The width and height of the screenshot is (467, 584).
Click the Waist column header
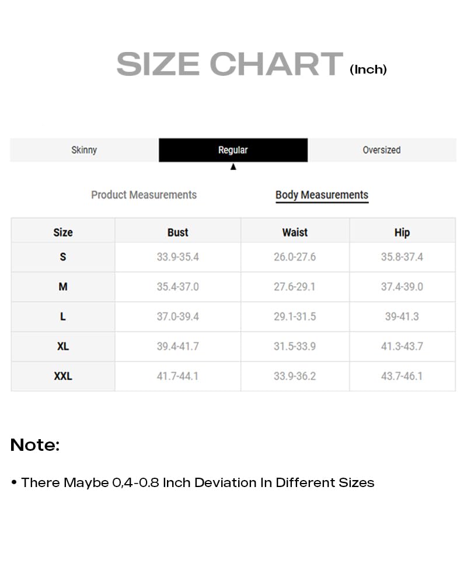point(295,232)
